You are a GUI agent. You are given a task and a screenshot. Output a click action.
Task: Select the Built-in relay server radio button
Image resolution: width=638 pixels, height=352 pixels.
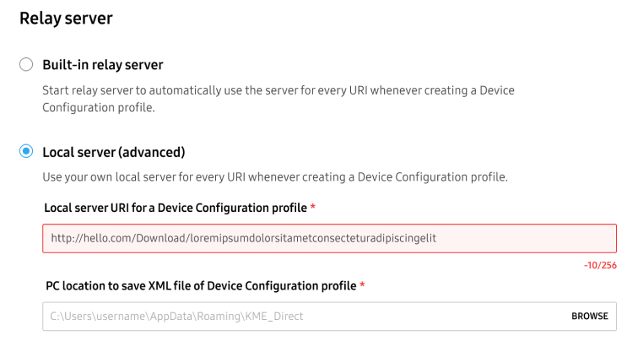click(x=26, y=64)
